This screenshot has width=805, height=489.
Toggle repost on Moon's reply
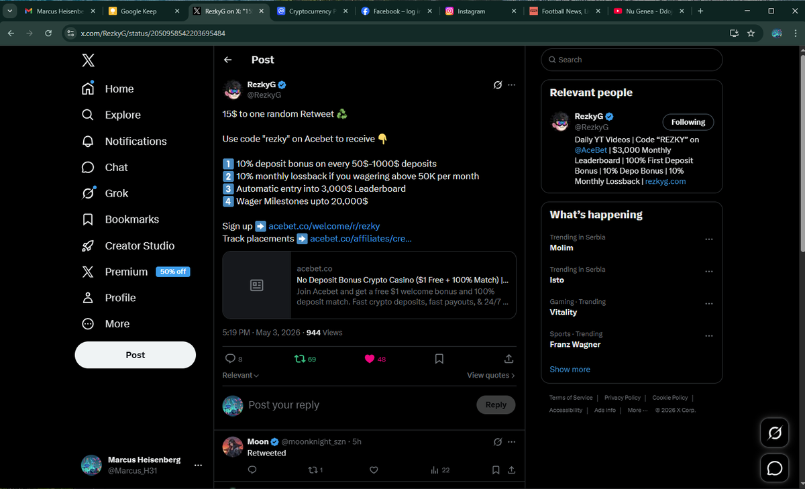[315, 470]
